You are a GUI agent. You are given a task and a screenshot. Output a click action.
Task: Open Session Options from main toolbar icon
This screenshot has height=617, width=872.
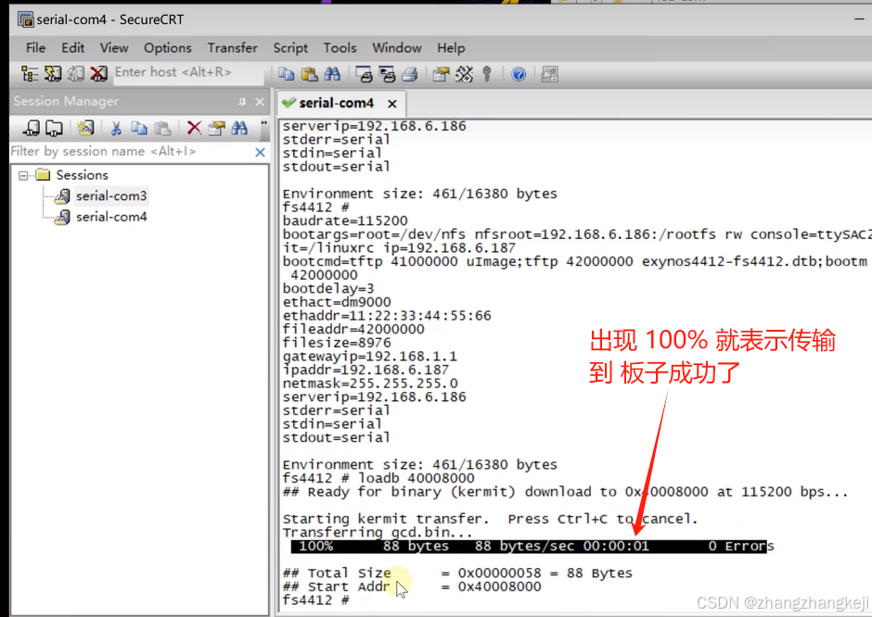point(441,74)
